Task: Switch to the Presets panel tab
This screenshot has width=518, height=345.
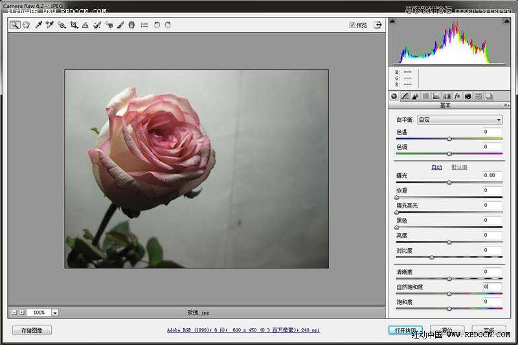Action: coord(479,96)
